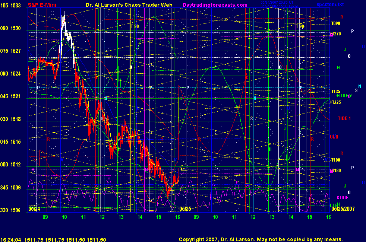Click the "+T225" level label
Screen dimensions: 366x242
tap(335, 102)
